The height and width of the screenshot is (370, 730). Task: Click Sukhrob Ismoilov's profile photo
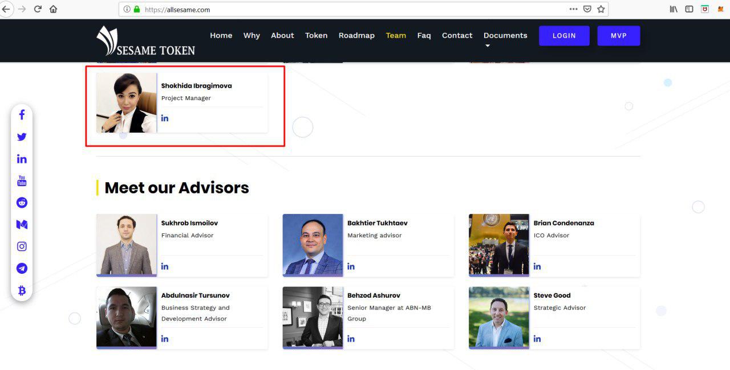[127, 245]
